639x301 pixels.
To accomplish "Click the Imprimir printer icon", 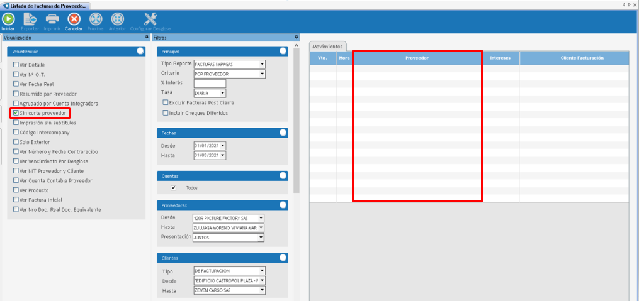I will coord(52,19).
